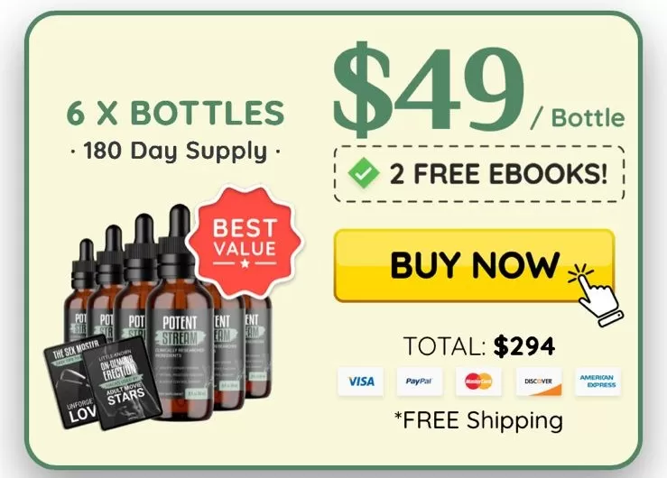Viewport: 667px width, 478px height.
Task: Click the pointing hand cursor icon
Action: click(597, 294)
